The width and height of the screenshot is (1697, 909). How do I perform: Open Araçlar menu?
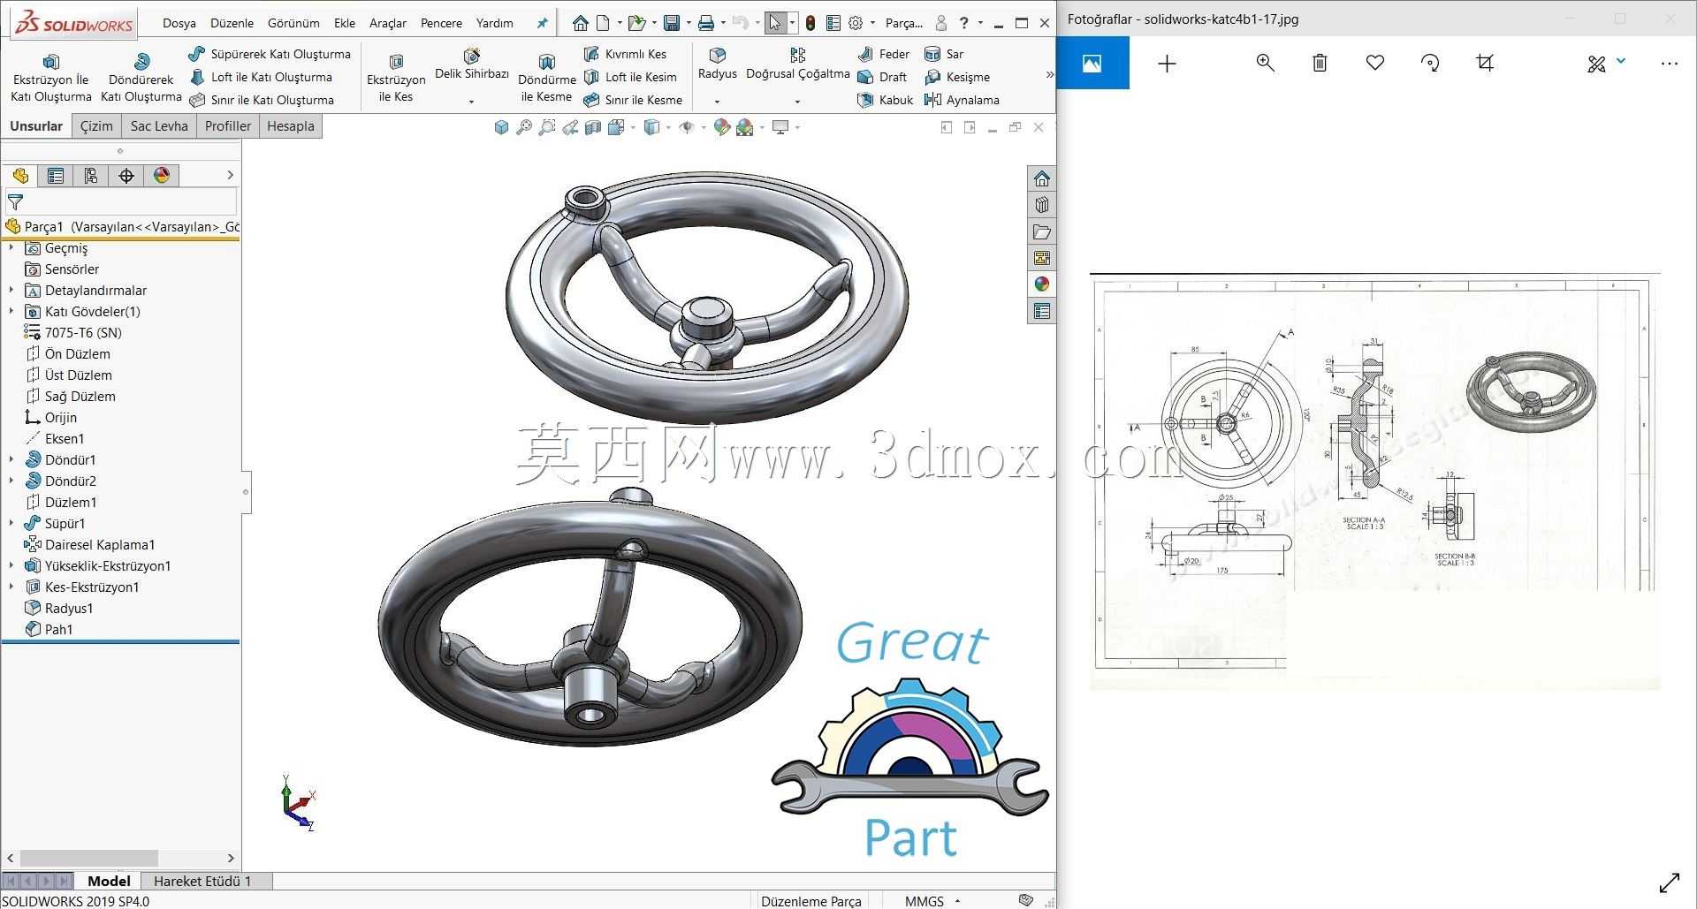coord(388,23)
